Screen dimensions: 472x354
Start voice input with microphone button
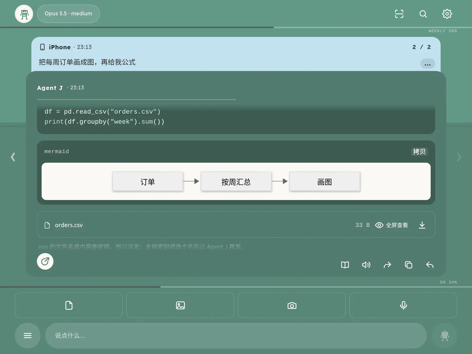403,305
